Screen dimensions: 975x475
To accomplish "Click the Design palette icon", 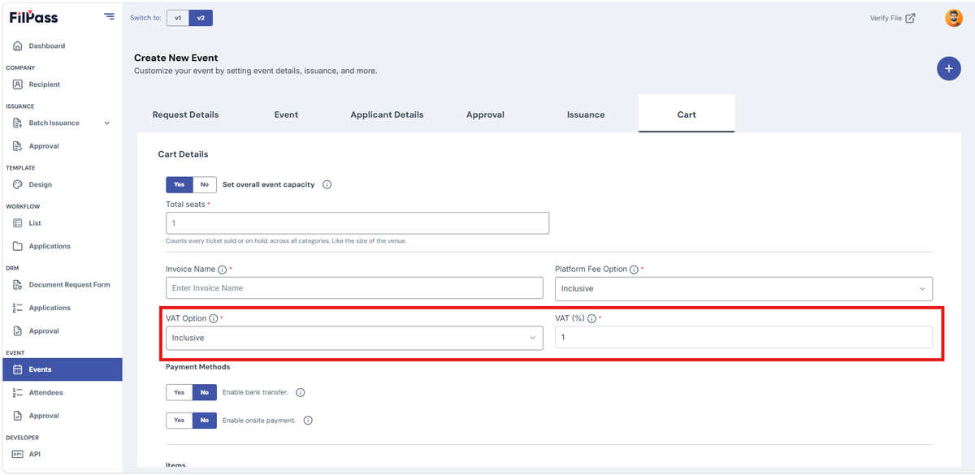I will 18,184.
